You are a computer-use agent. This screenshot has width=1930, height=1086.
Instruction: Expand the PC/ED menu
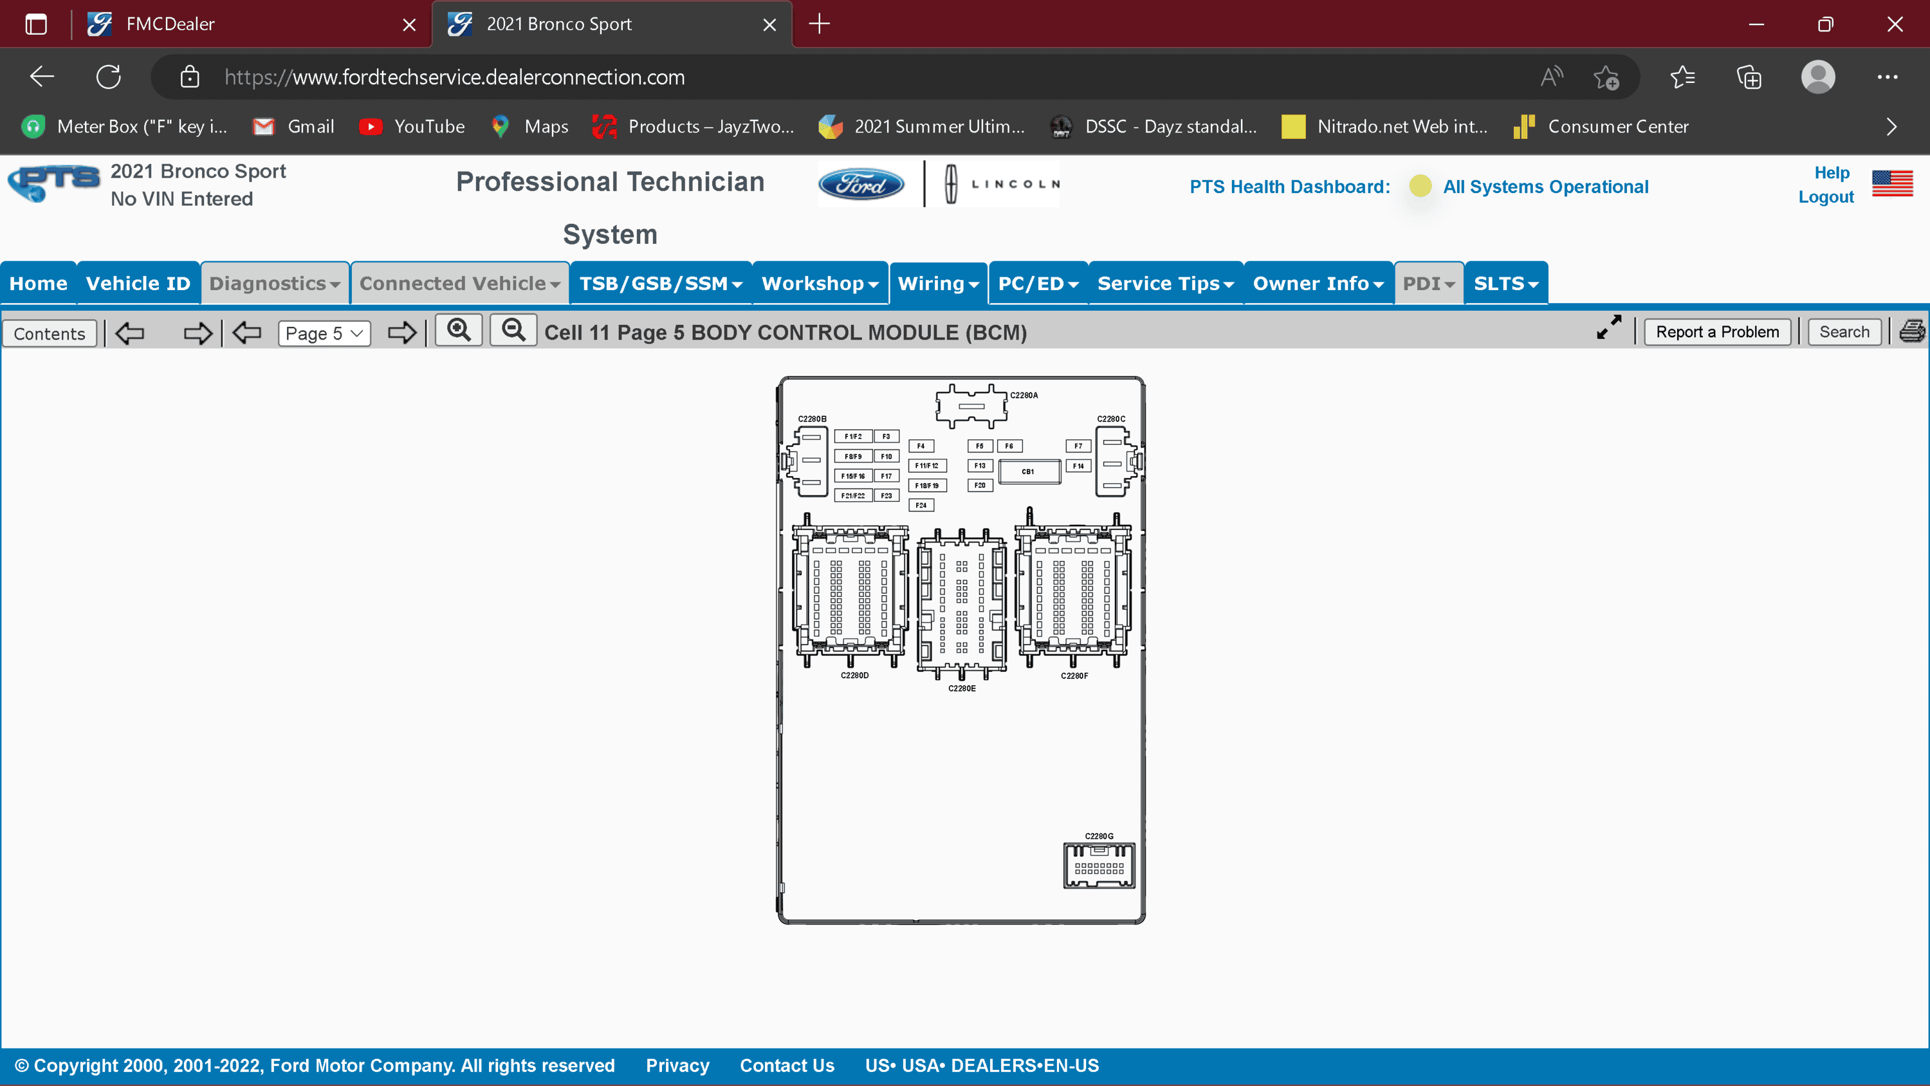click(x=1038, y=283)
